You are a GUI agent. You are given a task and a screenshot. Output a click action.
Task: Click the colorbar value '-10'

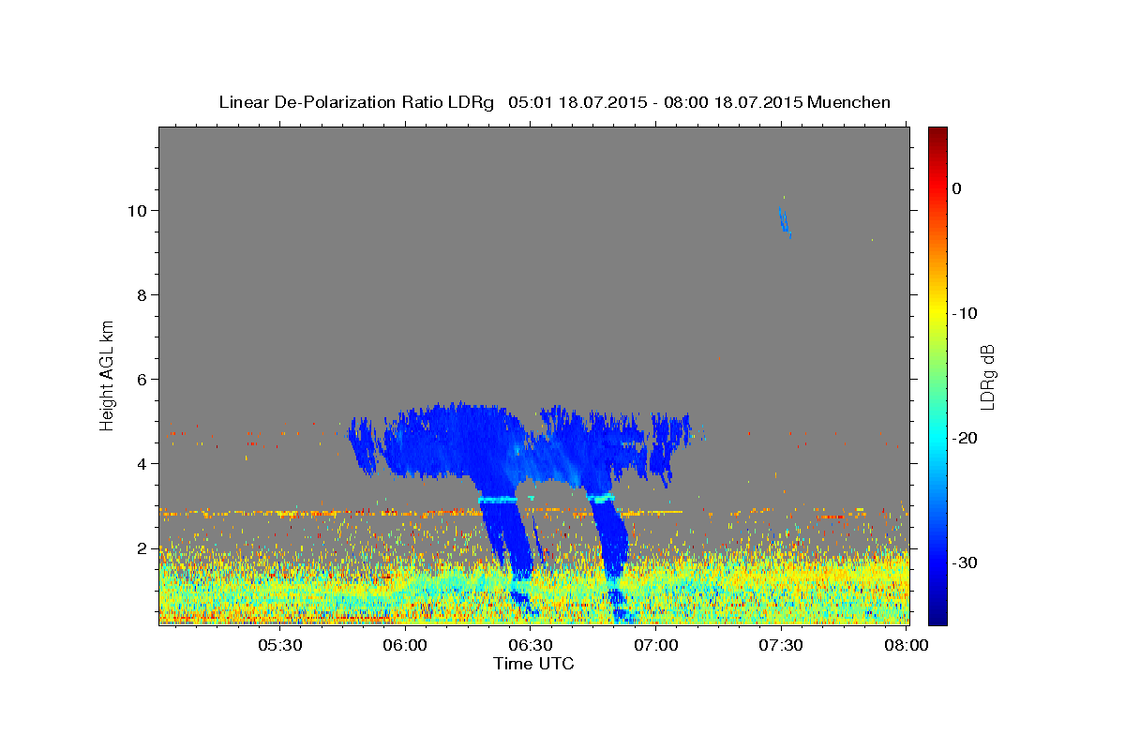[x=966, y=313]
